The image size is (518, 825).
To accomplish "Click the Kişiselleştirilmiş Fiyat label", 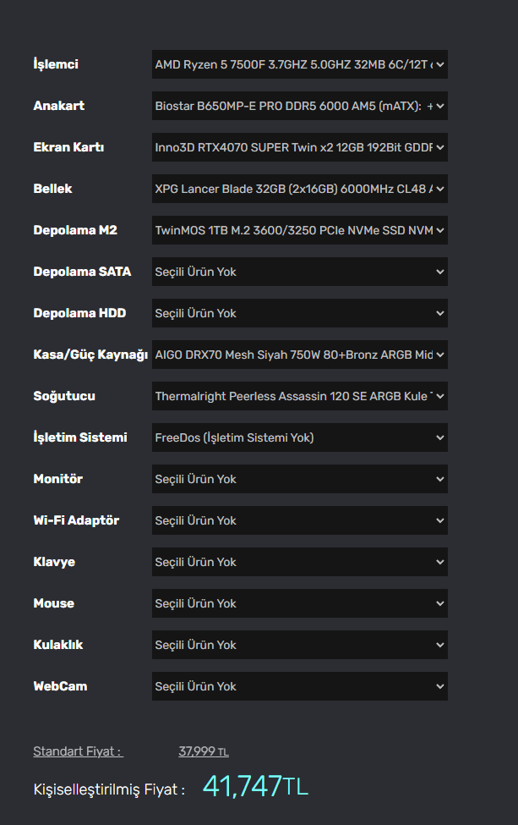I will pos(109,789).
